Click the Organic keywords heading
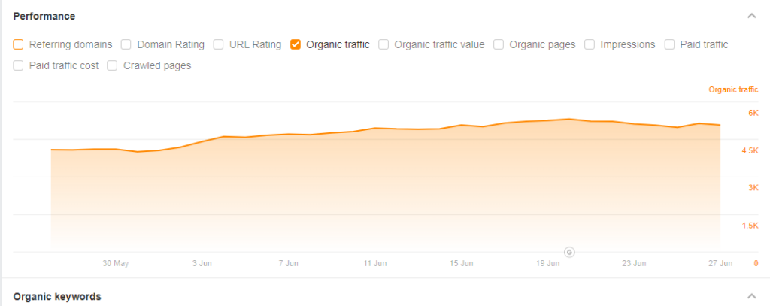This screenshot has width=770, height=306. [x=57, y=297]
